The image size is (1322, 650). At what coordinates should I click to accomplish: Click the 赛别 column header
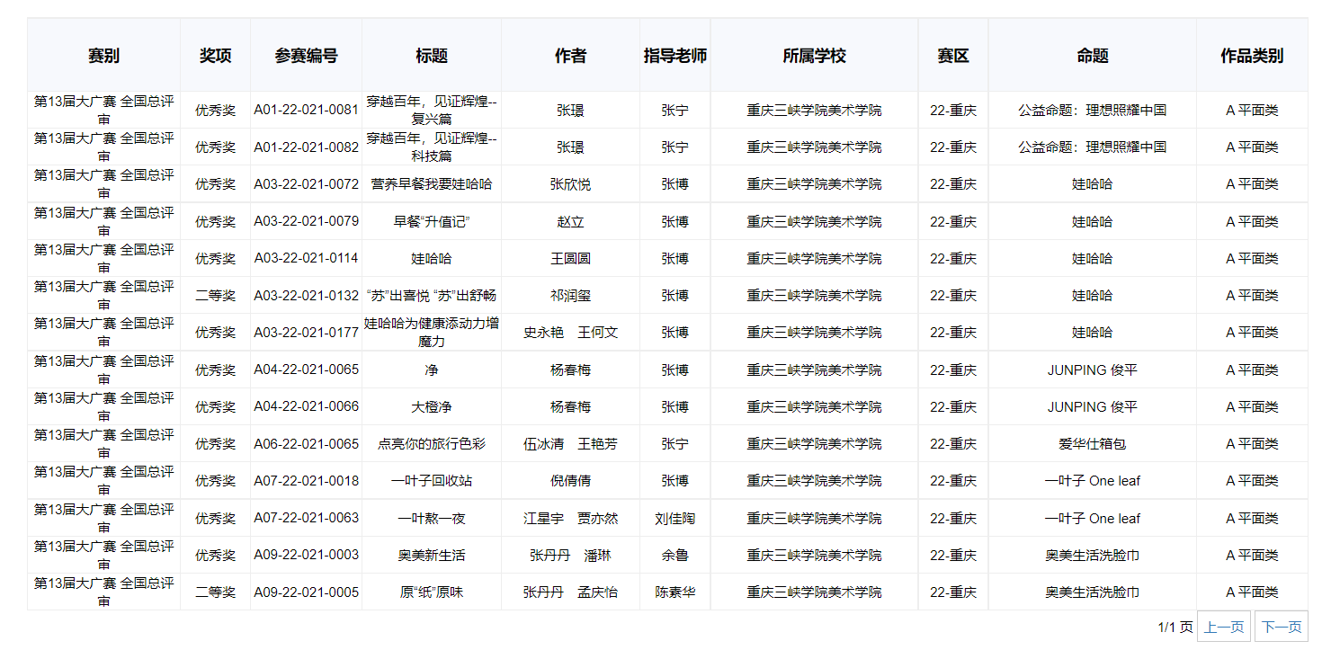pos(103,56)
